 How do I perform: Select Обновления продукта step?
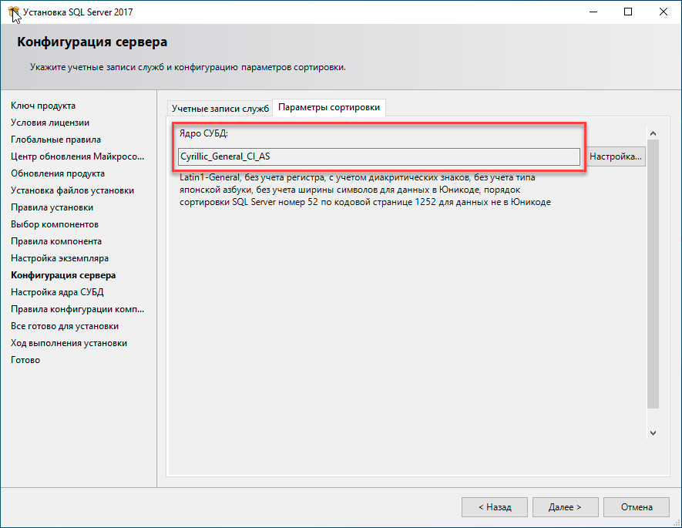pos(58,173)
